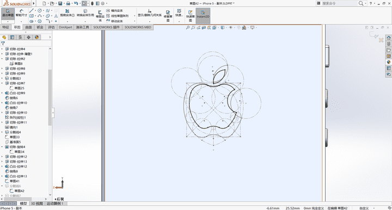
Task: Expand the 凸台-拉伸13 feature node
Action: [2, 176]
